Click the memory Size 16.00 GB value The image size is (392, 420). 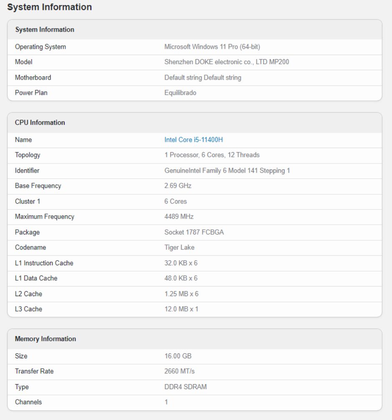coord(178,356)
